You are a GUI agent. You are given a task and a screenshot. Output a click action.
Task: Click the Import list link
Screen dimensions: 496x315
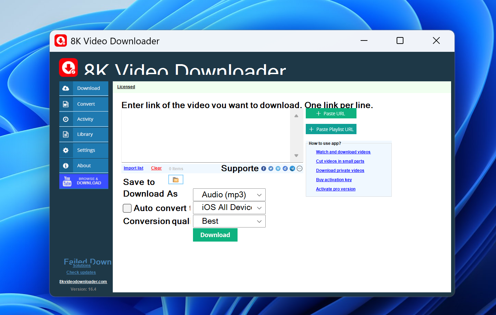tap(133, 168)
